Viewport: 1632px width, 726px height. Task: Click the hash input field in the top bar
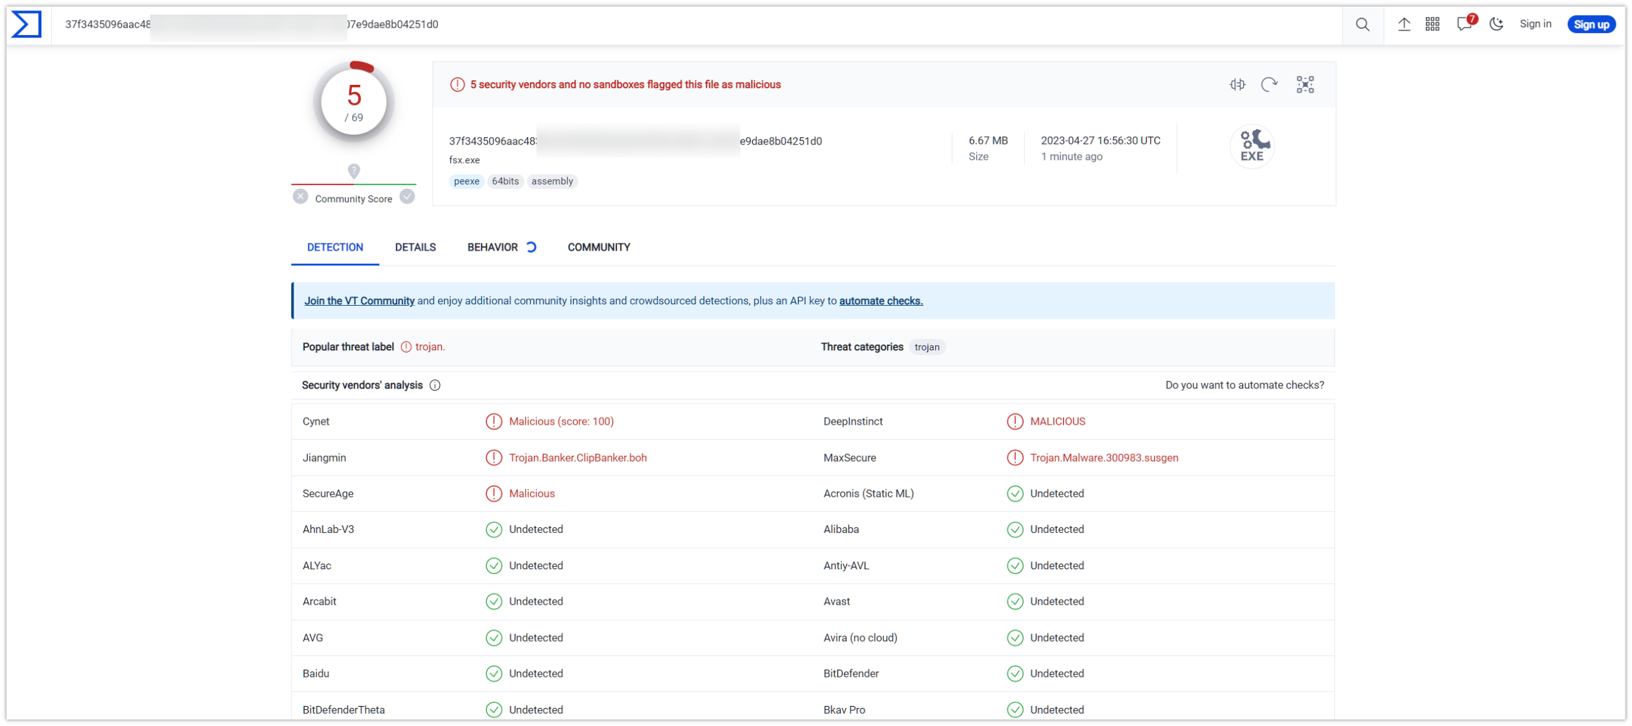pyautogui.click(x=697, y=25)
